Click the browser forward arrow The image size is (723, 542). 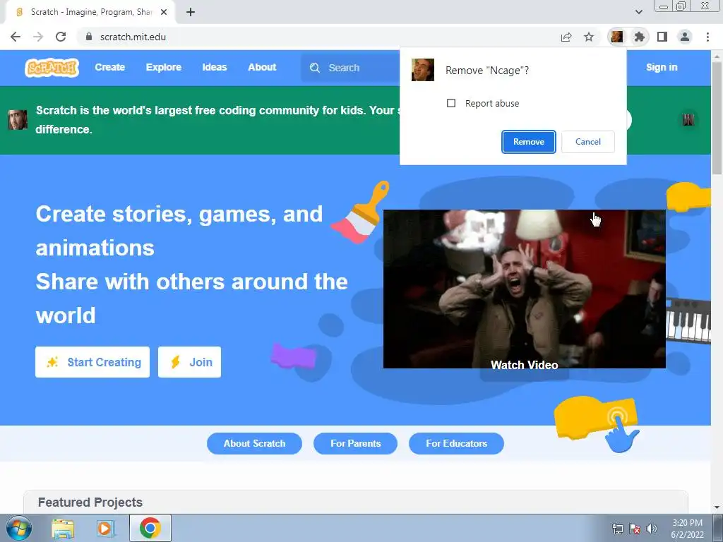point(38,37)
